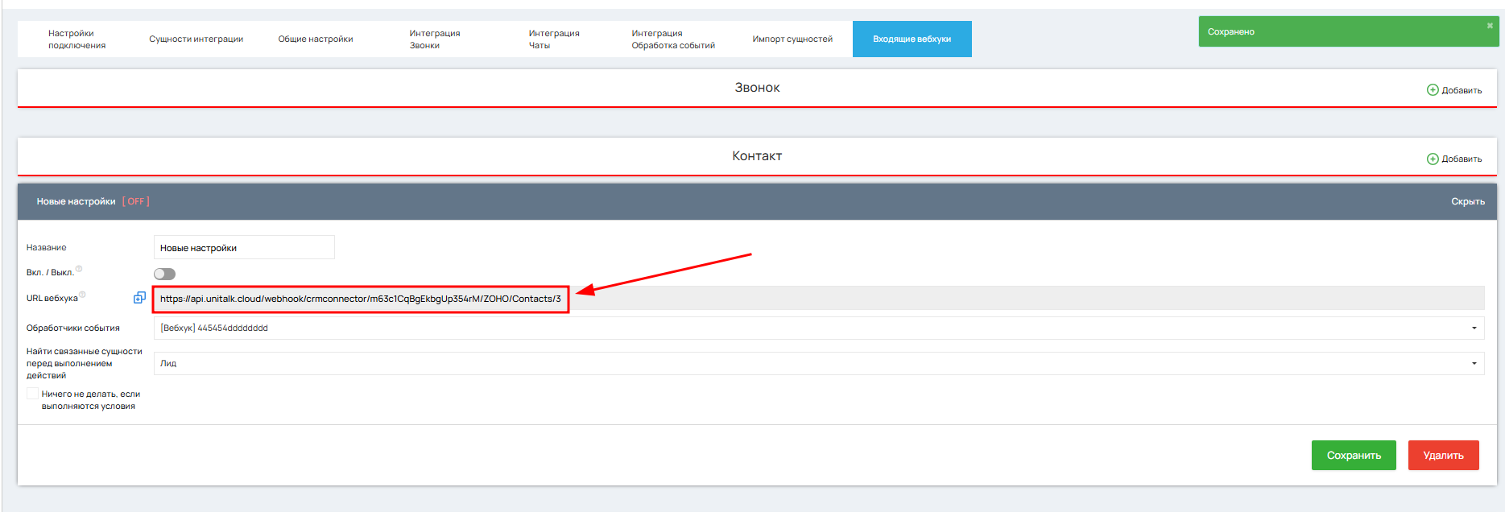Open Настройки подключения tab

(76, 39)
